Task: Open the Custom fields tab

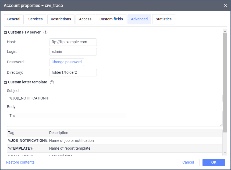Action: (111, 19)
